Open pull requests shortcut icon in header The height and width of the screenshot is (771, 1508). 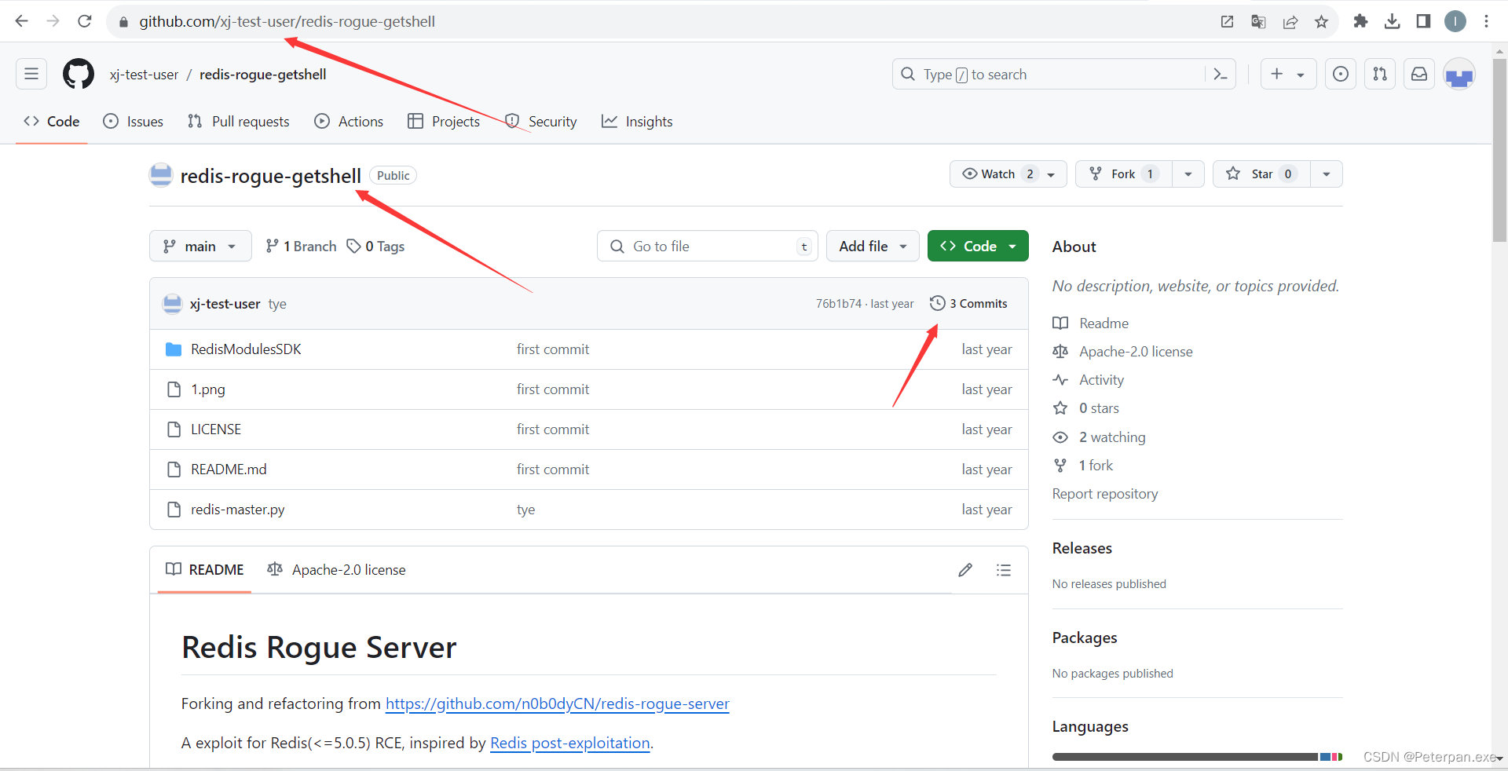tap(1380, 74)
